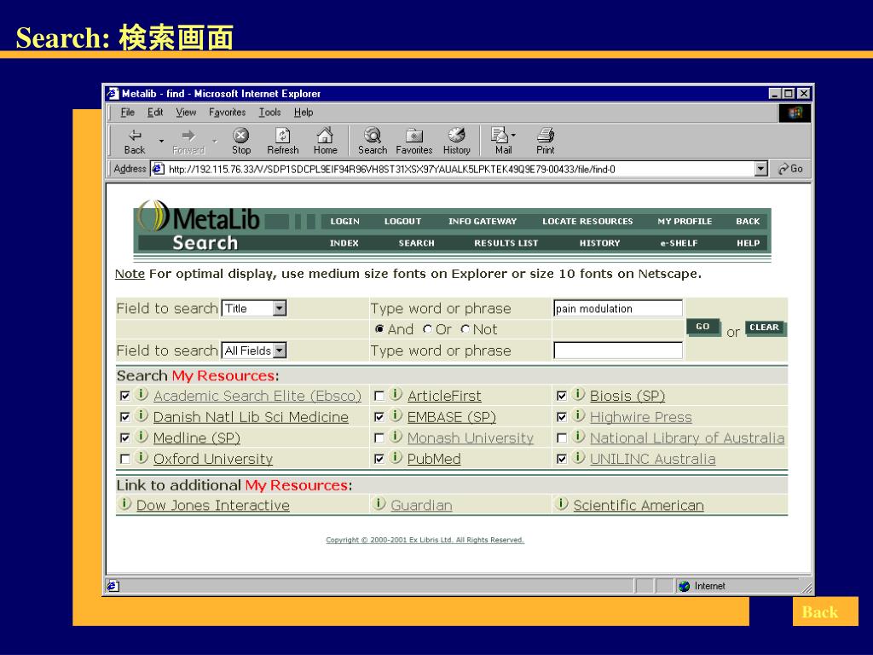This screenshot has height=655, width=873.
Task: Click info icon beside Guardian
Action: coord(379,504)
